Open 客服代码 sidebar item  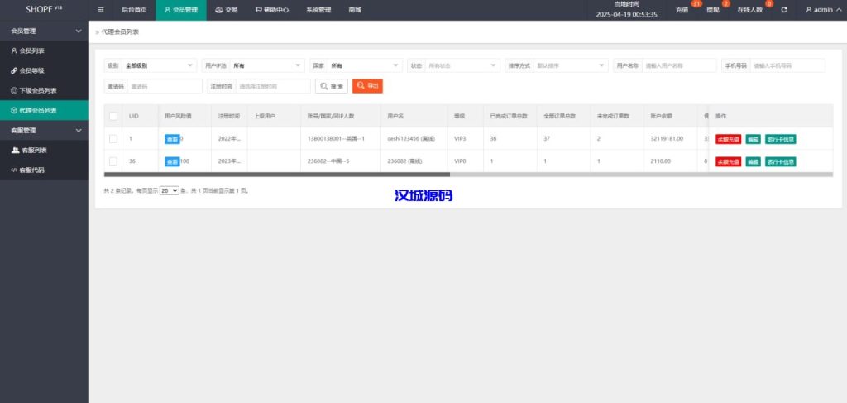click(x=31, y=170)
